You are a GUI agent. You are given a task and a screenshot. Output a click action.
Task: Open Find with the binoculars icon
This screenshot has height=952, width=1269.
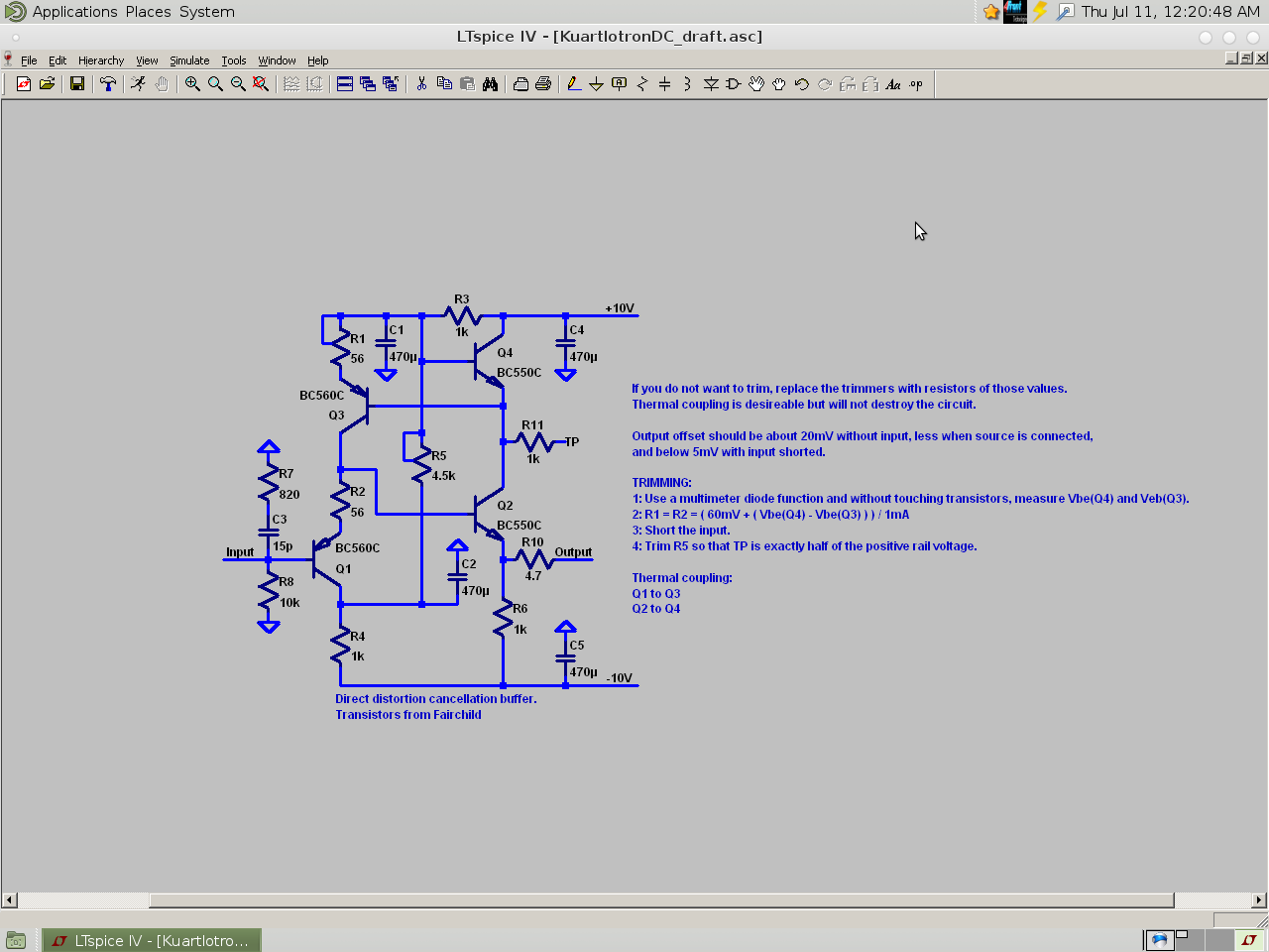(490, 84)
